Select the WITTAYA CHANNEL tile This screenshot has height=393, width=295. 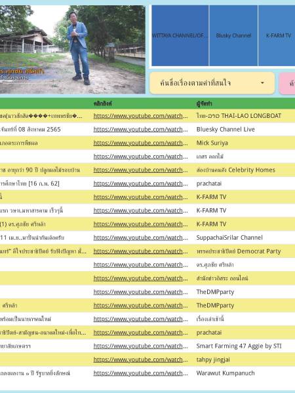tap(180, 35)
